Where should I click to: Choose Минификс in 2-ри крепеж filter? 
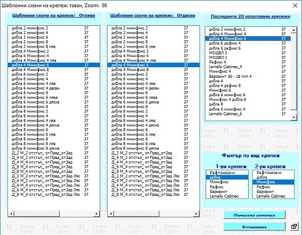coord(273,182)
